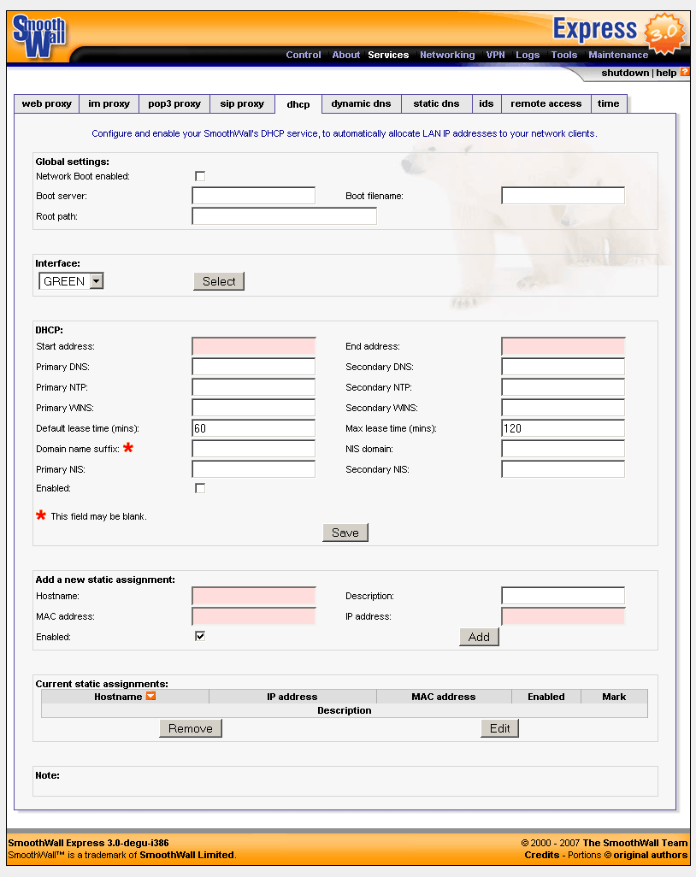Click the Save button in DHCP section
Image resolution: width=696 pixels, height=877 pixels.
[345, 533]
